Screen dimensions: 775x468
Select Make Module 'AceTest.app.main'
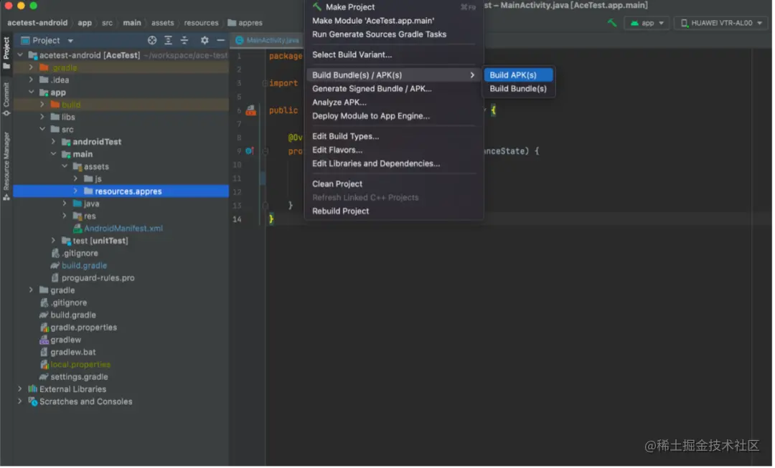pyautogui.click(x=395, y=21)
